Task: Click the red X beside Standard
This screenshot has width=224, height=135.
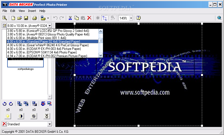Action: pos(4,124)
